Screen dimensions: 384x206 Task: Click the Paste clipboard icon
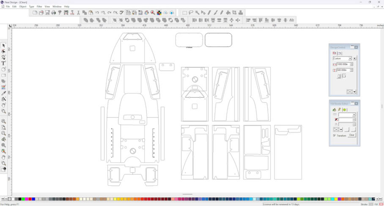(x=91, y=13)
